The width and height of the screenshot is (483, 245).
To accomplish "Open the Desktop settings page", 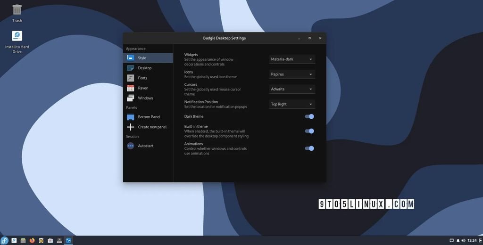I will (x=148, y=68).
